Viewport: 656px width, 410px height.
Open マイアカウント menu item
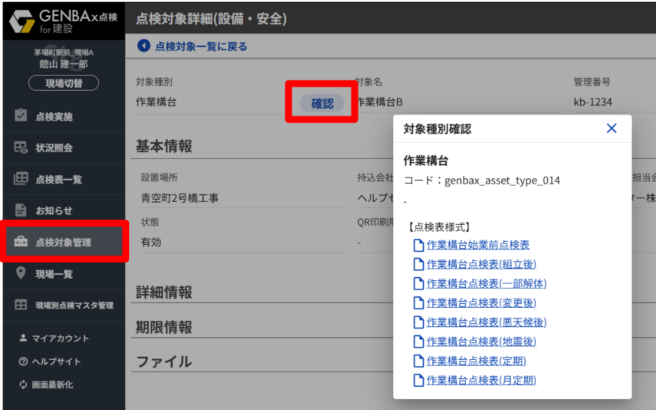click(x=60, y=338)
